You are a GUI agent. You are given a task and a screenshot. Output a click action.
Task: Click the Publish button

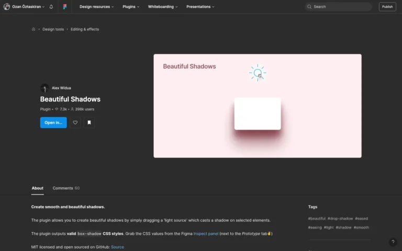[x=387, y=7]
